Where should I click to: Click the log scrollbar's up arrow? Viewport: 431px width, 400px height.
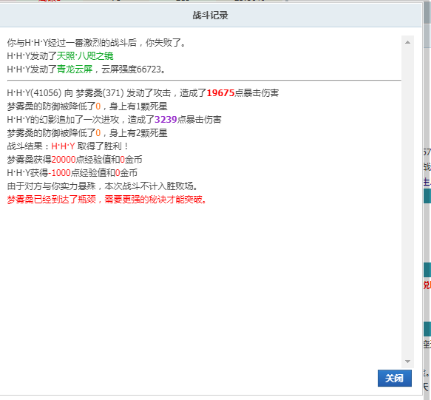click(x=407, y=42)
